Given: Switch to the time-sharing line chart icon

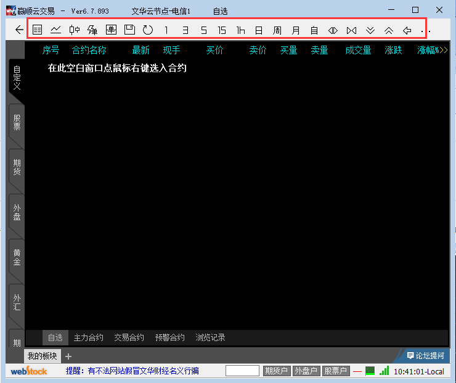Looking at the screenshot, I should point(55,30).
